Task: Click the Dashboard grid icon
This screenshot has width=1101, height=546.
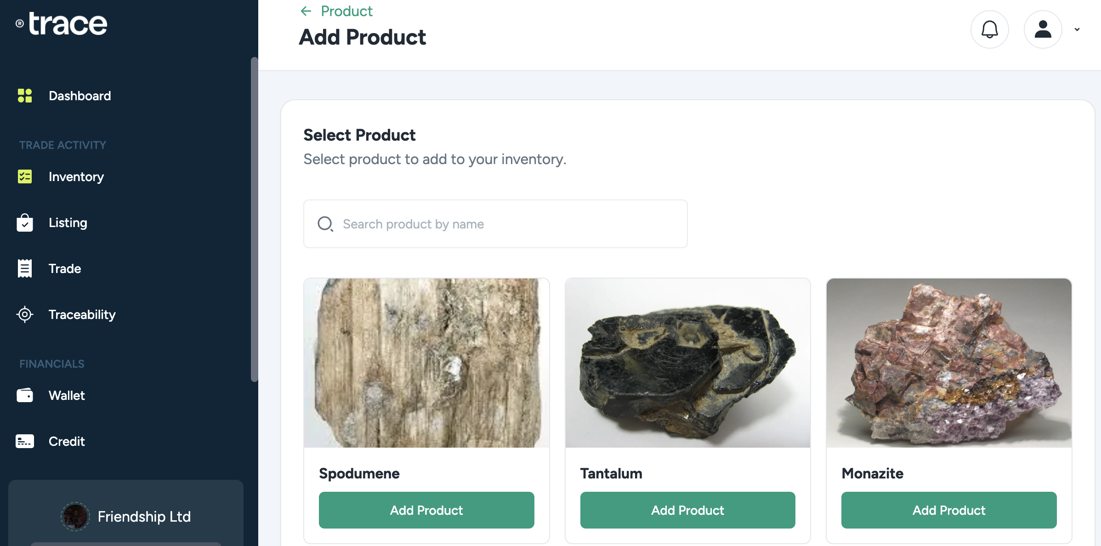Action: coord(25,96)
